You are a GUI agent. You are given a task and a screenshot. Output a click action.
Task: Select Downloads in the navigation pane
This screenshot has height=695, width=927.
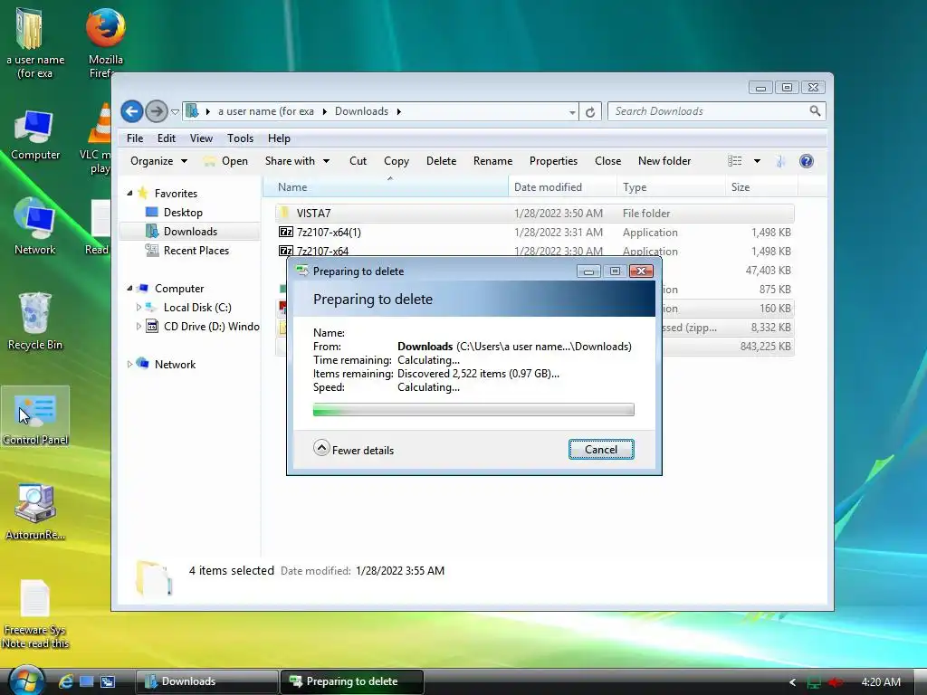click(189, 231)
